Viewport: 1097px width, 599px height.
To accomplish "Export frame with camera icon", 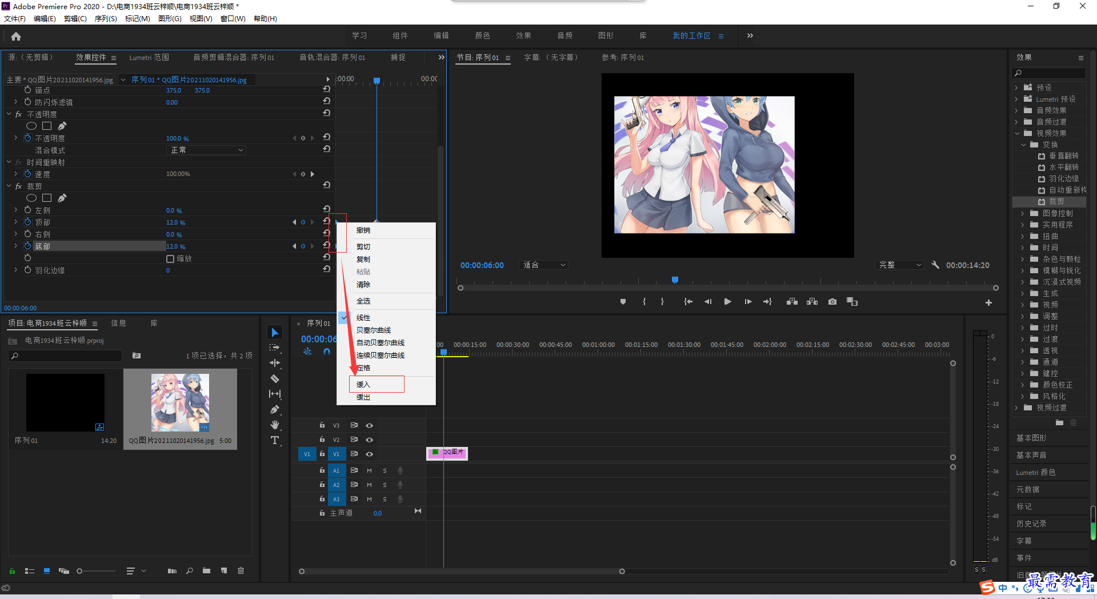I will (x=832, y=302).
